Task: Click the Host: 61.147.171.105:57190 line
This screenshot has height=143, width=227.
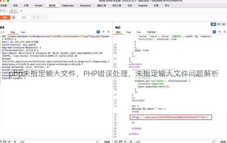Action: 20,42
